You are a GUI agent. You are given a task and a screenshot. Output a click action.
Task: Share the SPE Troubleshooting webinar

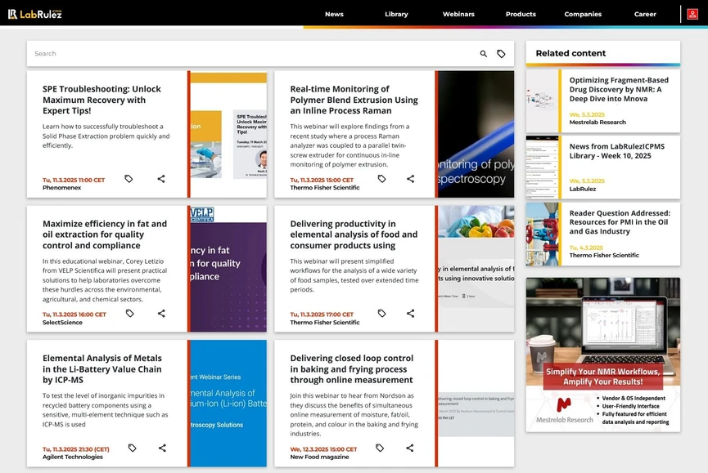(x=161, y=179)
